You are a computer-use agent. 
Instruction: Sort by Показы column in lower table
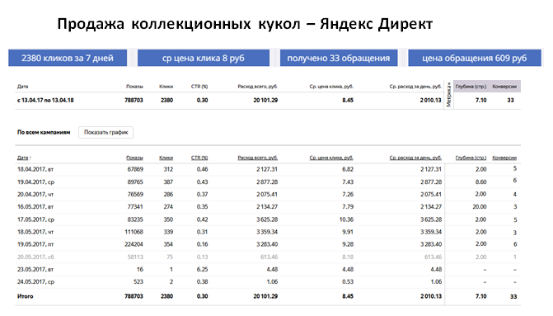point(134,158)
